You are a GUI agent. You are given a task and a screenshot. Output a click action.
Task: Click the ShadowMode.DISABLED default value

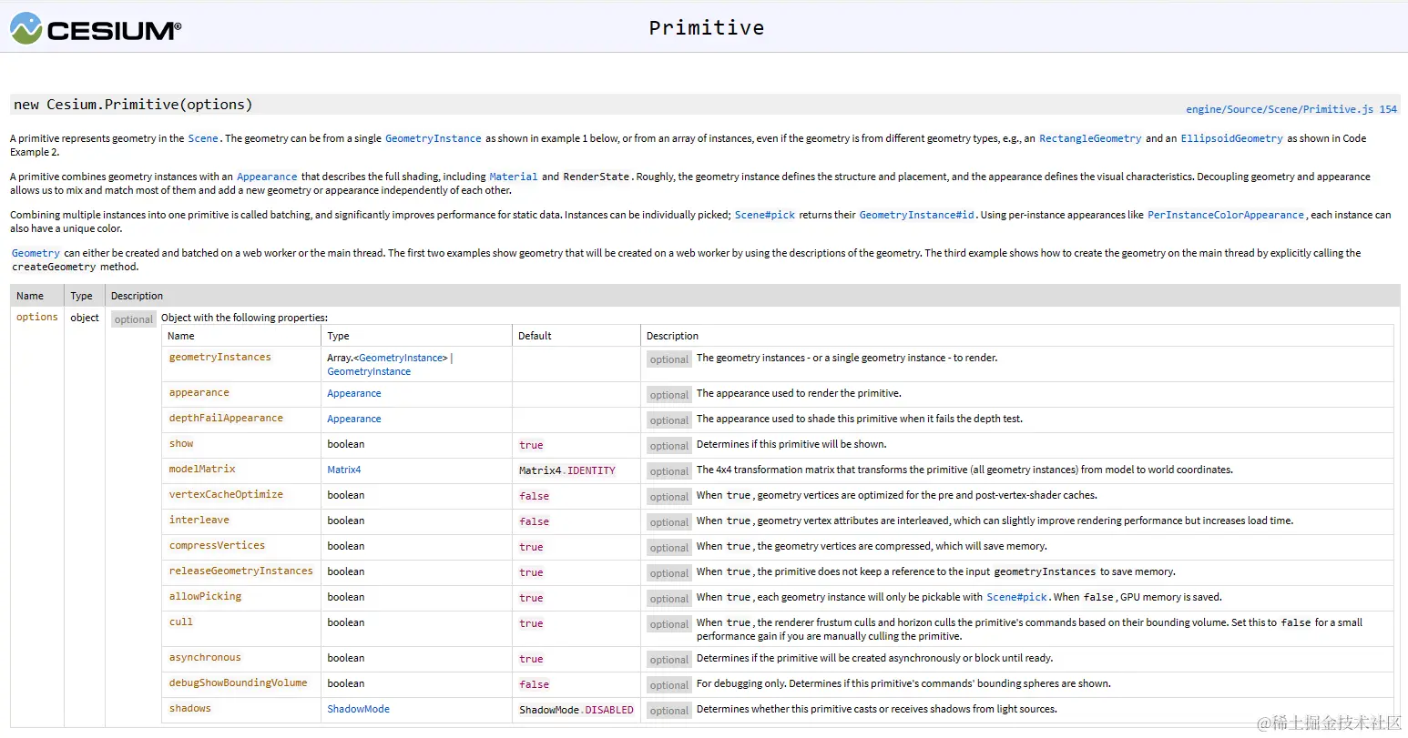(x=576, y=710)
